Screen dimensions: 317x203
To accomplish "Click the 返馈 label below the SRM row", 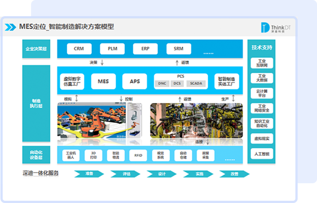I will pyautogui.click(x=185, y=62).
